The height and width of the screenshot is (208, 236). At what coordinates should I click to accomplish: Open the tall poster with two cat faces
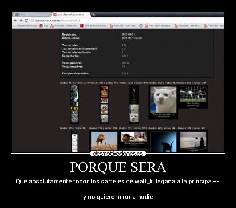coord(134,104)
